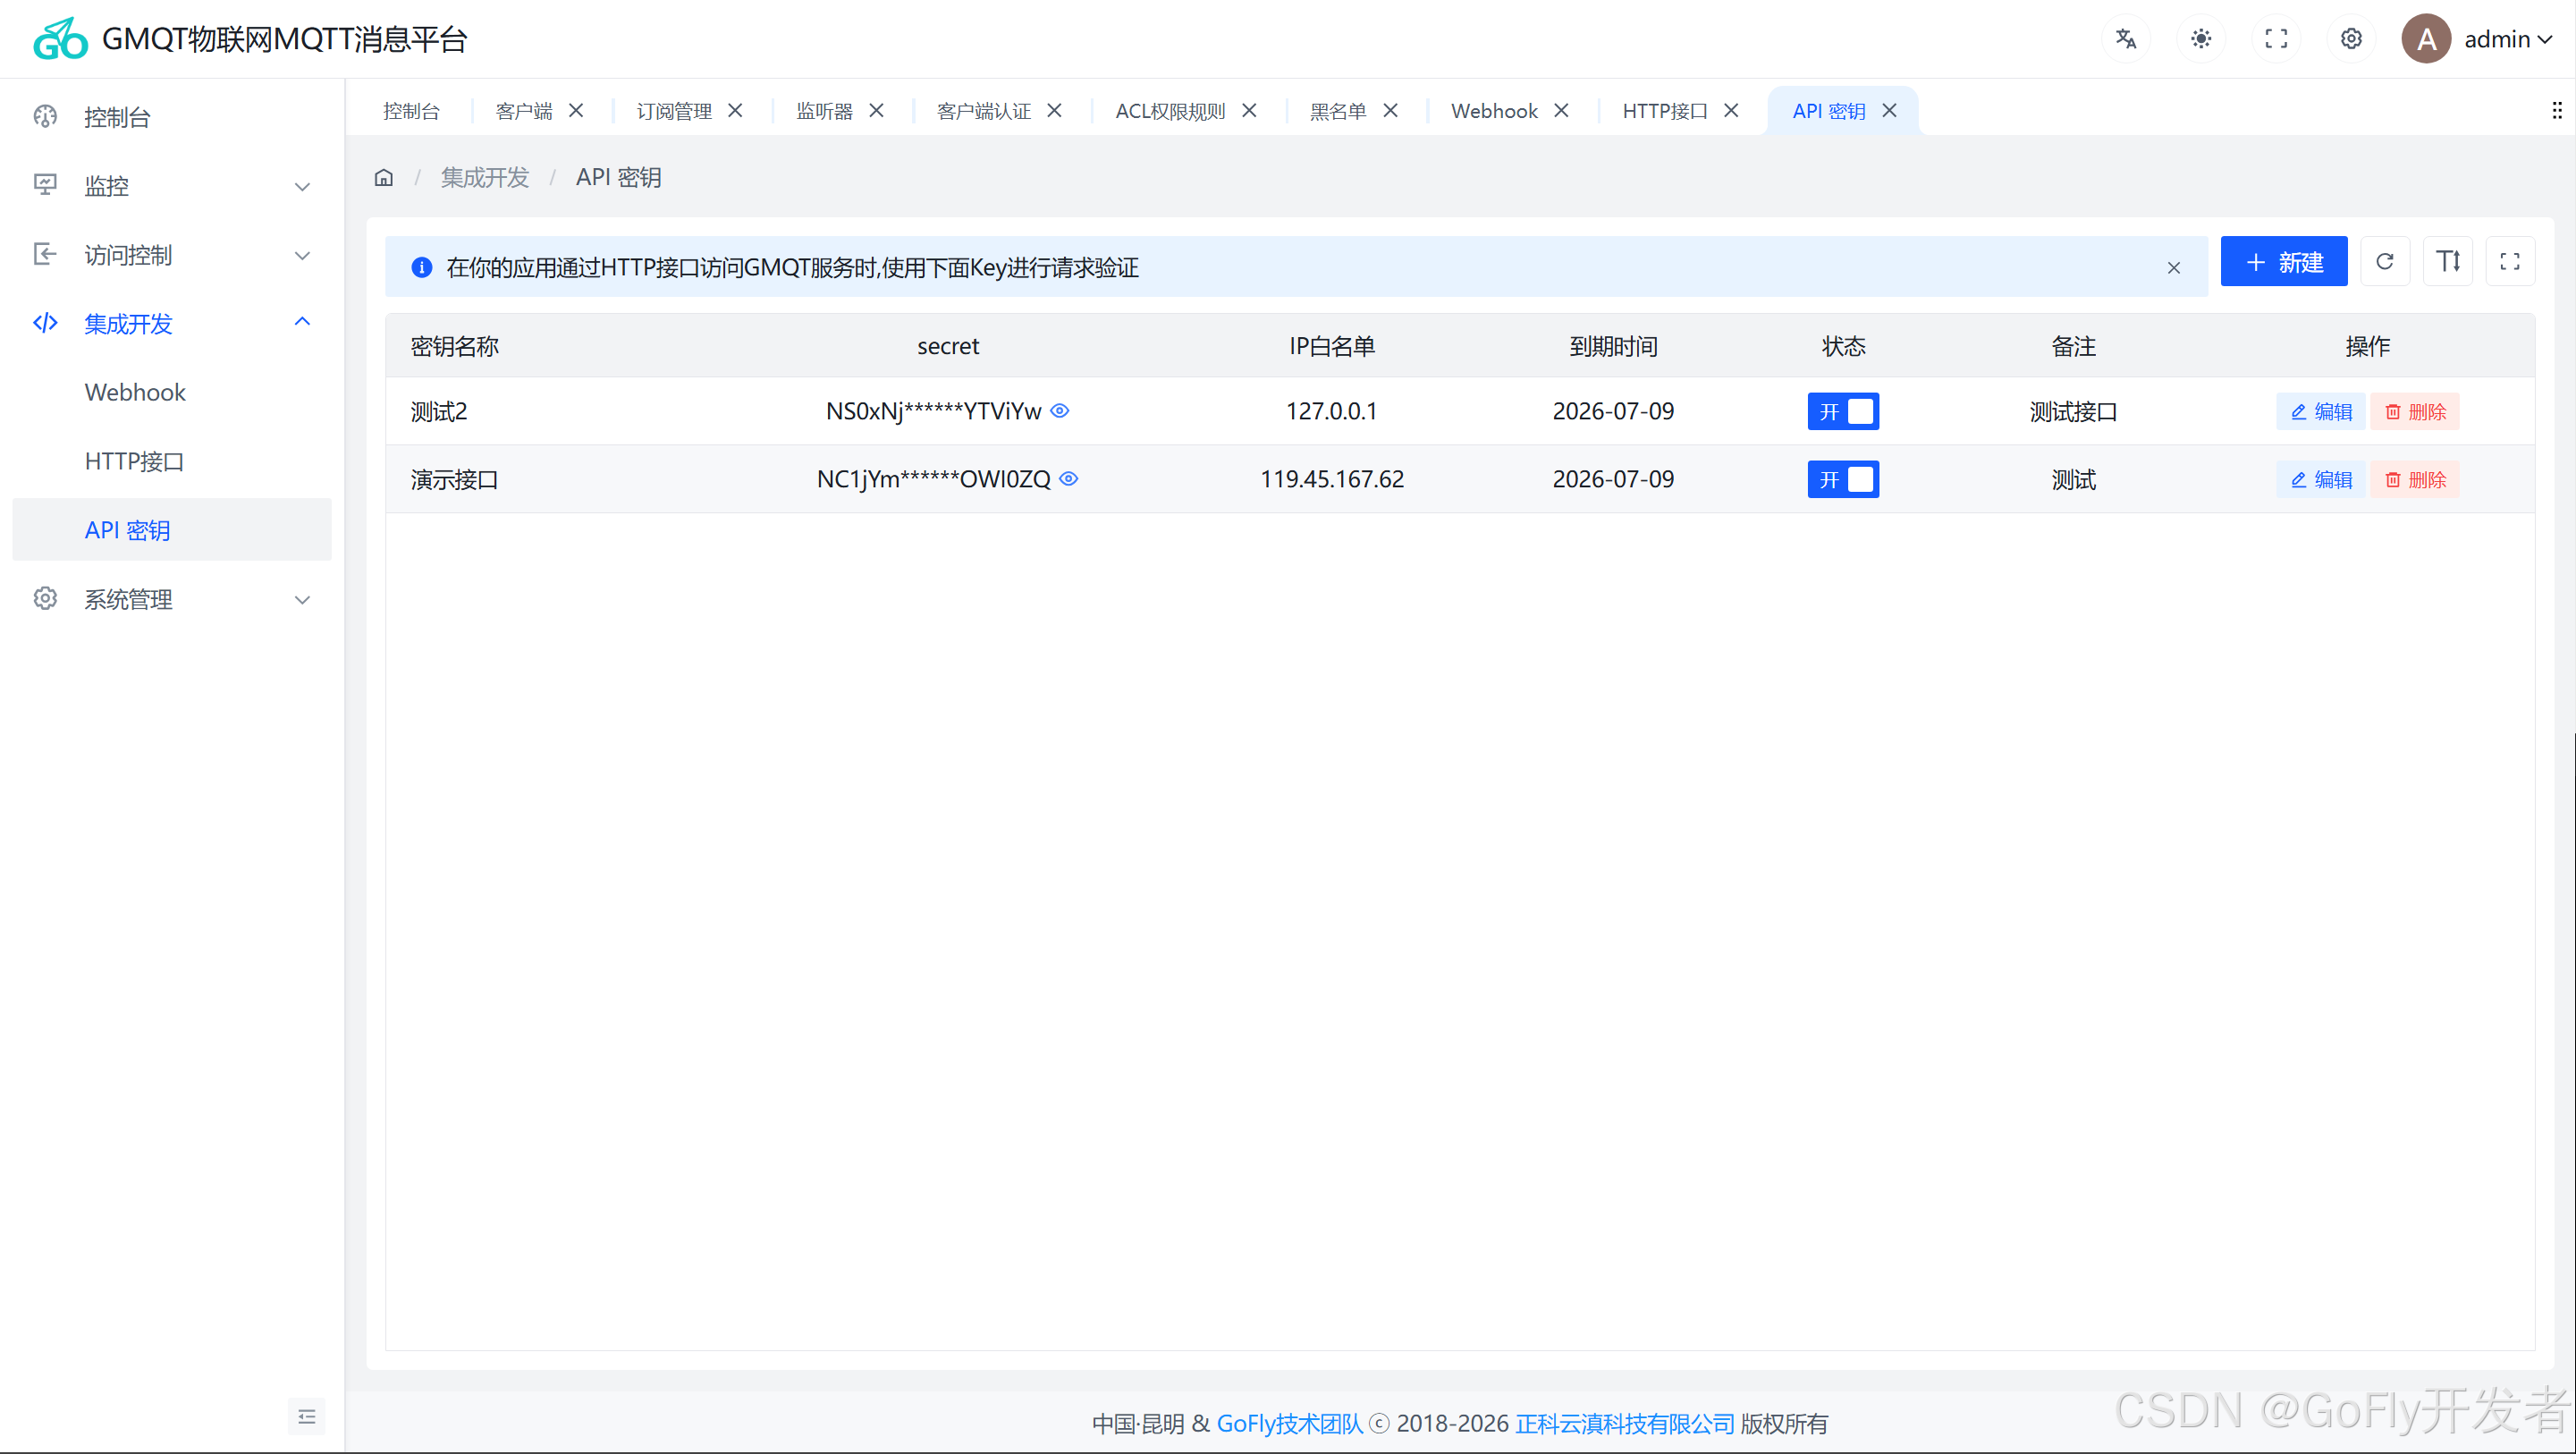
Task: Click the 到期时间 column header
Action: (1613, 346)
